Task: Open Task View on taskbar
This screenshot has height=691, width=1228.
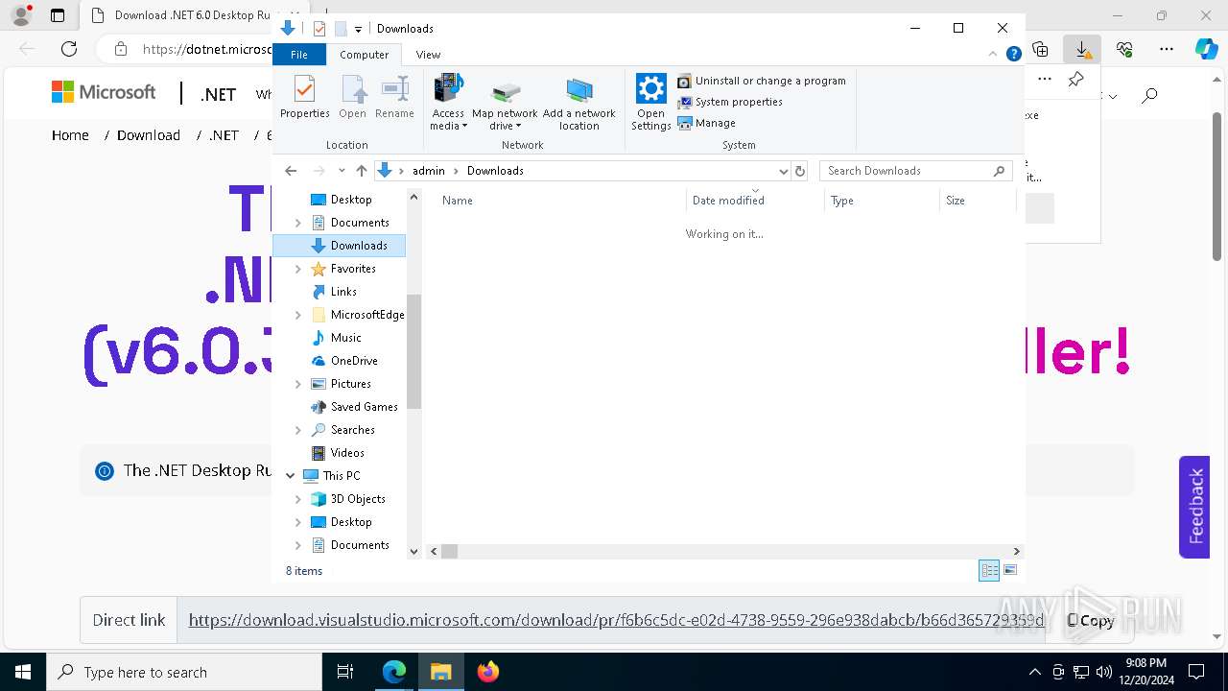Action: [x=346, y=672]
